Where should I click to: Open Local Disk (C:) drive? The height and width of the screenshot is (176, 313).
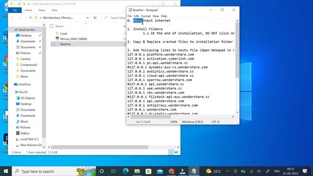(x=29, y=139)
